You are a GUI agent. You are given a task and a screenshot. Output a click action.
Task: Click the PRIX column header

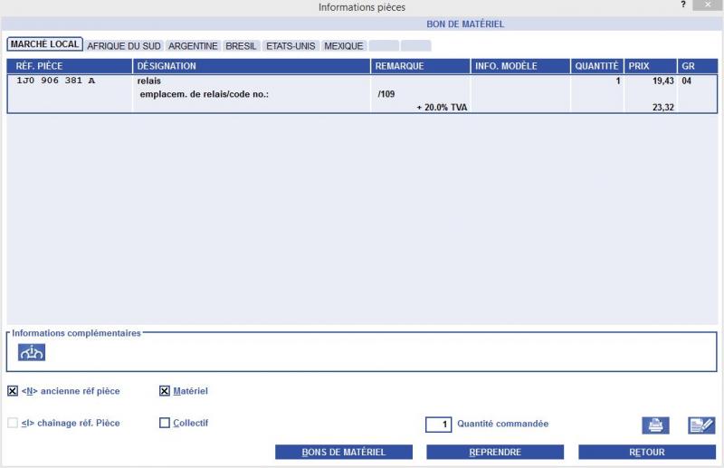pos(650,66)
